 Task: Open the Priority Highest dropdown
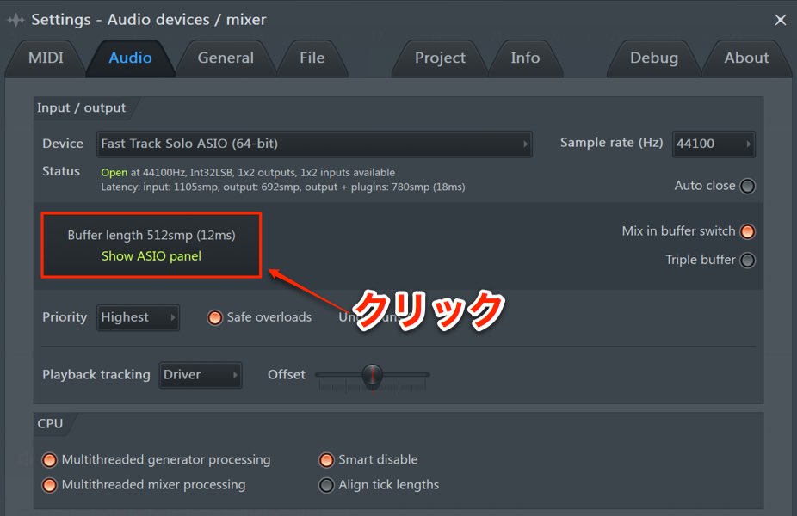click(x=138, y=318)
